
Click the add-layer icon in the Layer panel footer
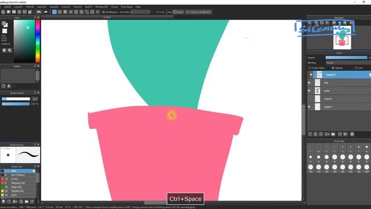[x=310, y=134]
